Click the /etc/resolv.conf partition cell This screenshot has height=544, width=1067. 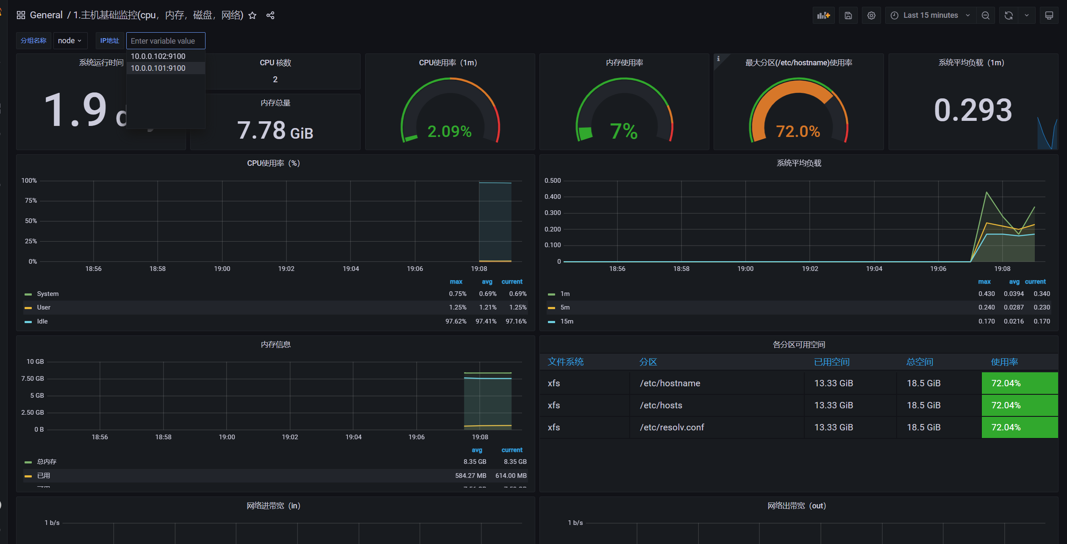coord(717,427)
